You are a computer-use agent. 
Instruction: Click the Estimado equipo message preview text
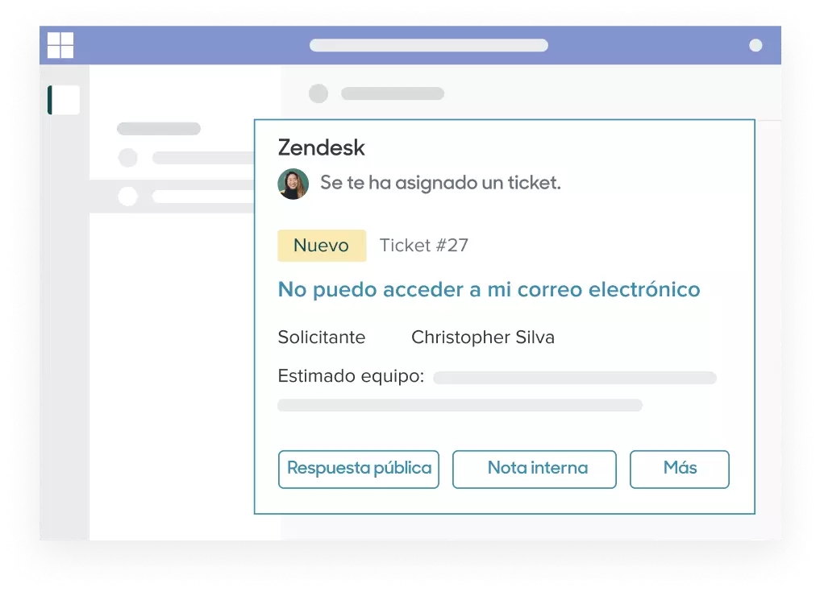pyautogui.click(x=351, y=376)
